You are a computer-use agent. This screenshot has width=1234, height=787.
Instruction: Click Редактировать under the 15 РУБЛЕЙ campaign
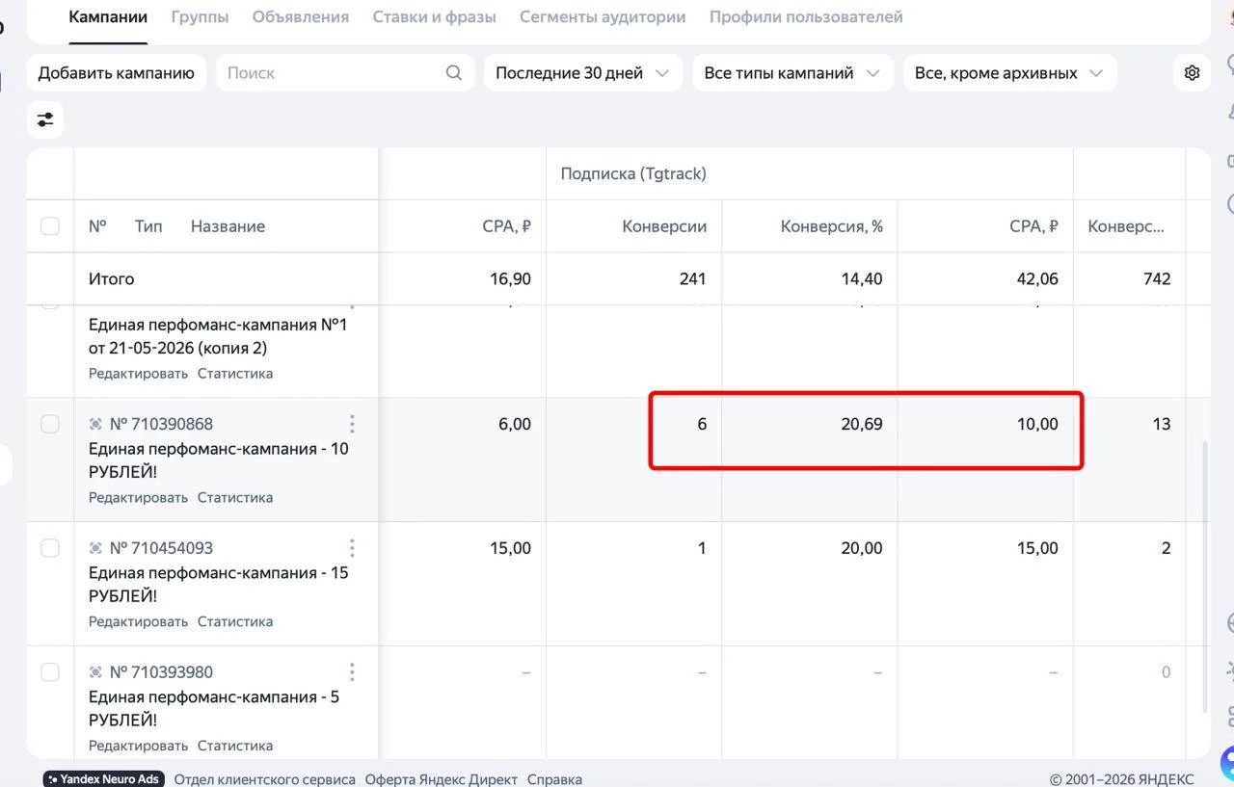point(138,622)
